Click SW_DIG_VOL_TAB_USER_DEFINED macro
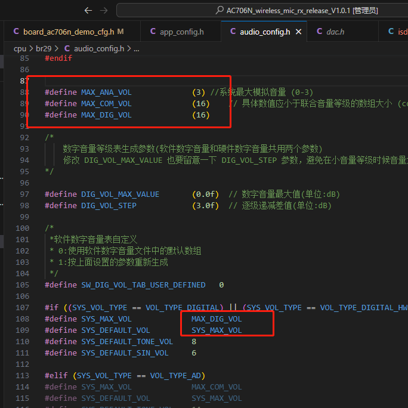This screenshot has width=408, height=408. click(x=143, y=285)
